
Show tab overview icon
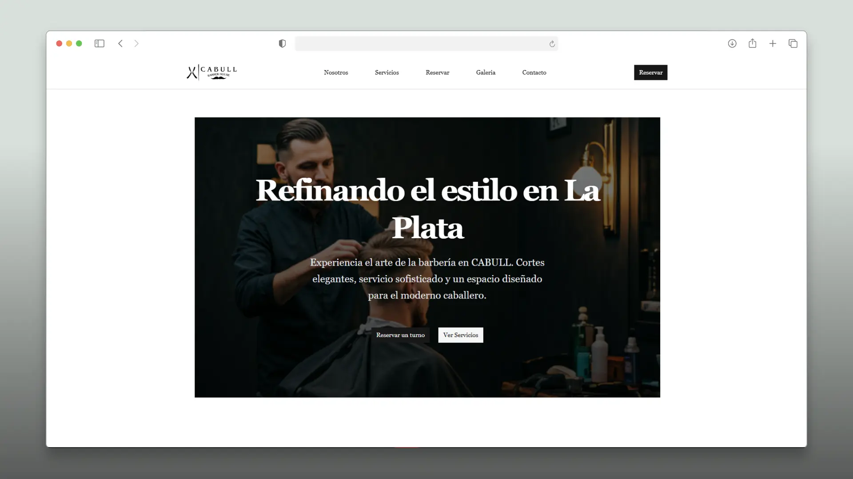(x=793, y=43)
